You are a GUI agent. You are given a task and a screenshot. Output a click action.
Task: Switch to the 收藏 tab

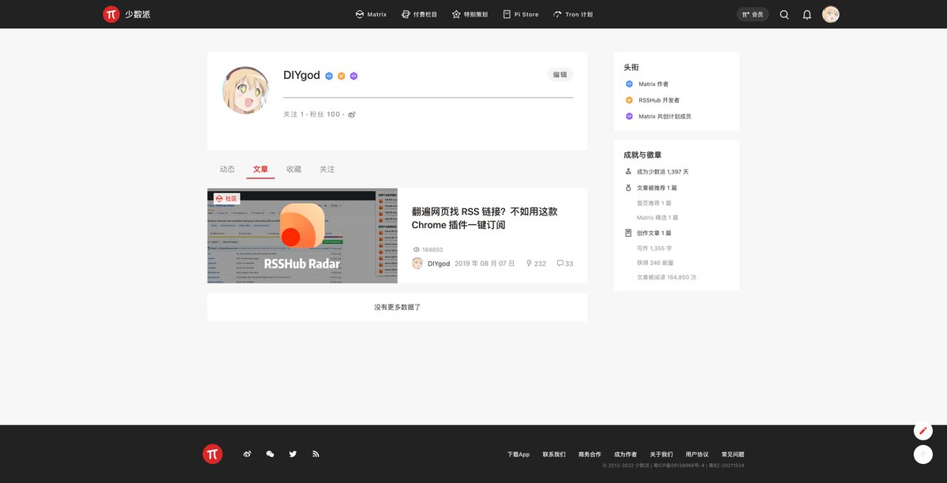(x=294, y=170)
